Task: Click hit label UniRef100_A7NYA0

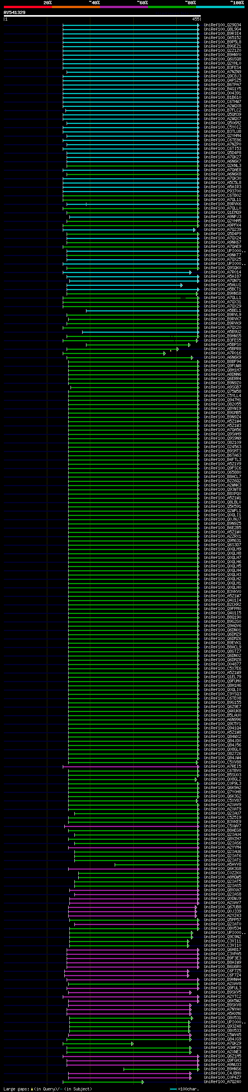Action: click(x=222, y=1009)
